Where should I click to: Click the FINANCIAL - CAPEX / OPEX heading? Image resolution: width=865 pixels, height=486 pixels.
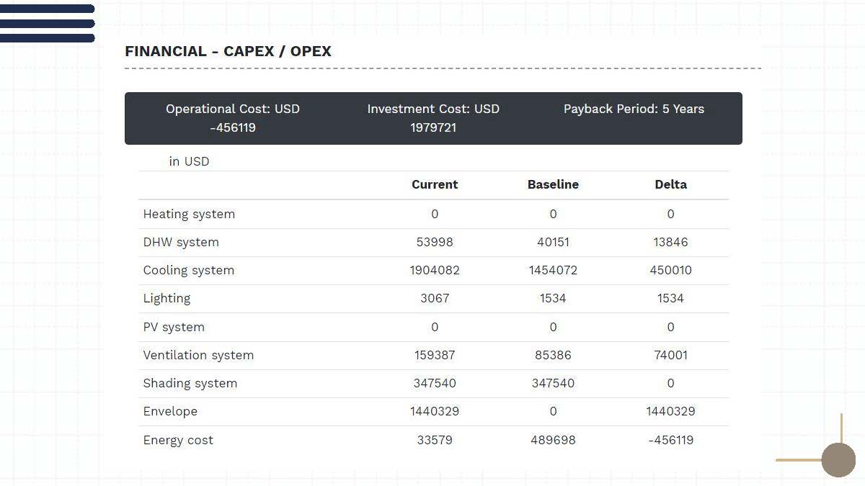(x=228, y=51)
